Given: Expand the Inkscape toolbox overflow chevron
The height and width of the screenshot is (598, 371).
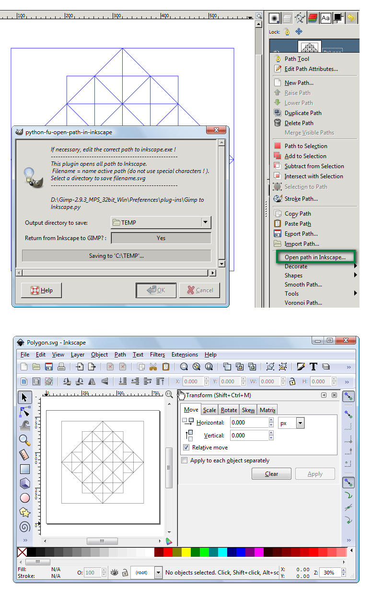Looking at the screenshot, I should tap(25, 540).
